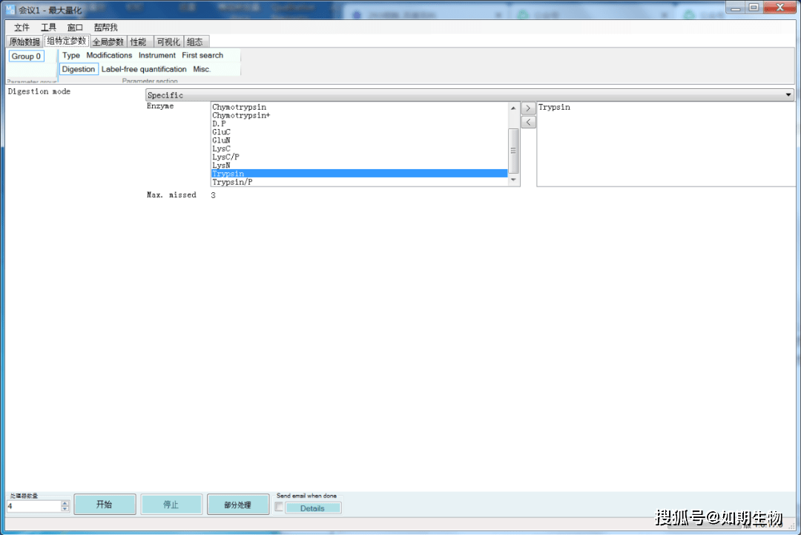The height and width of the screenshot is (535, 801).
Task: Click enzyme list scroll down arrow
Action: coord(513,180)
